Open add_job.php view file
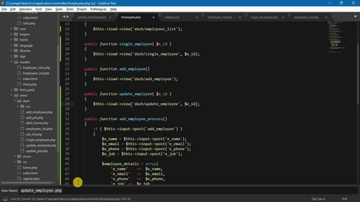 point(34,118)
